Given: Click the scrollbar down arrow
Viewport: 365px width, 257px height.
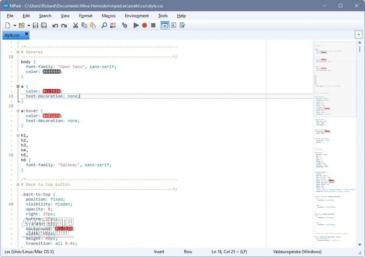Looking at the screenshot, I should (x=360, y=245).
